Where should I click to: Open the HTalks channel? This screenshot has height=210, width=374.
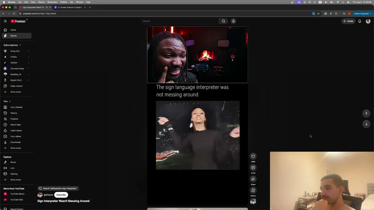pyautogui.click(x=16, y=57)
